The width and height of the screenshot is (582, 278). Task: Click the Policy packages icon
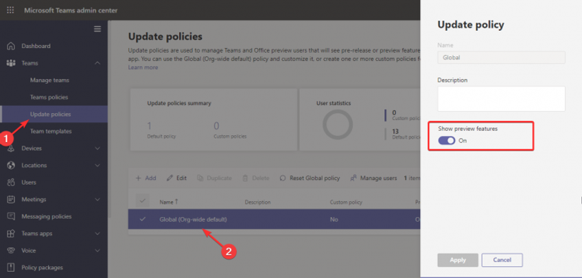pos(11,267)
